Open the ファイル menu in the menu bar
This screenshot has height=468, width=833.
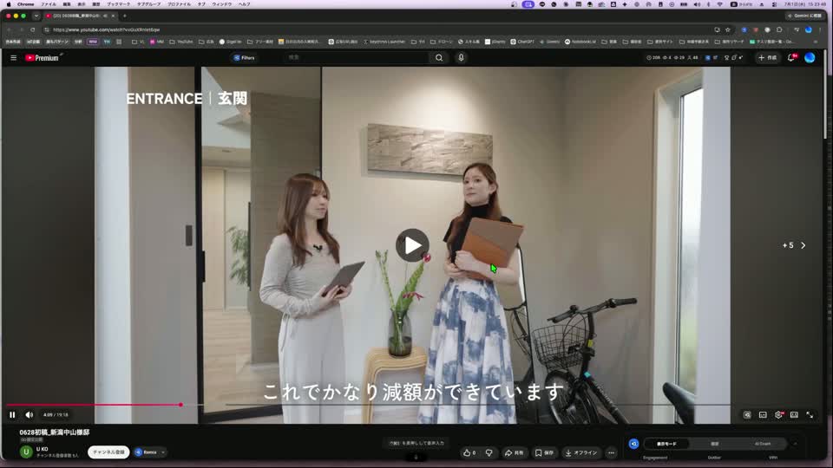click(x=49, y=3)
